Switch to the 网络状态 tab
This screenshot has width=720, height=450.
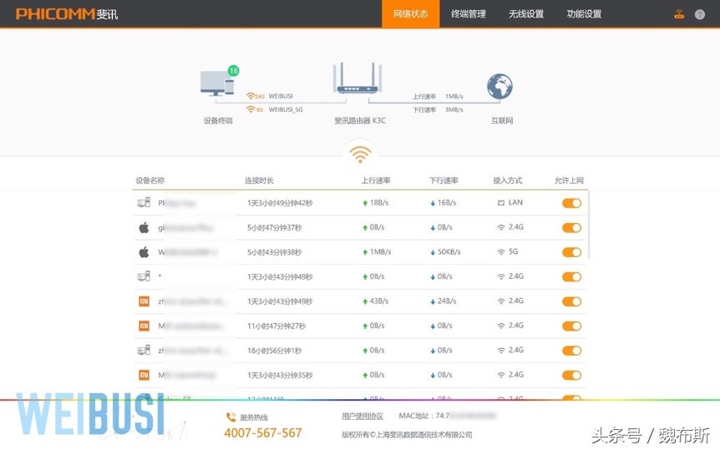click(410, 14)
